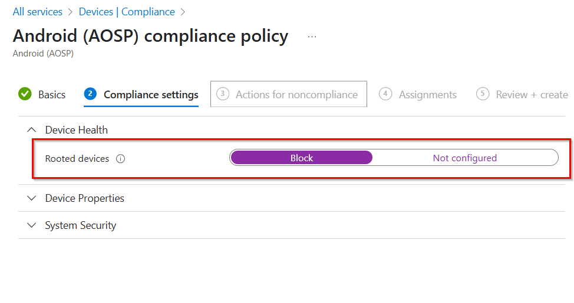Set Rooted devices to Not configured

point(464,158)
